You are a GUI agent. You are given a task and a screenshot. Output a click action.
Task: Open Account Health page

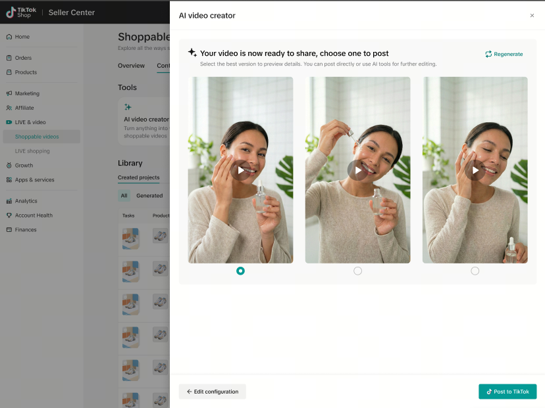pos(34,215)
